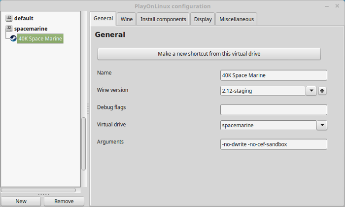Click the Wine version label
Viewport: 345px width, 207px height.
(x=112, y=90)
